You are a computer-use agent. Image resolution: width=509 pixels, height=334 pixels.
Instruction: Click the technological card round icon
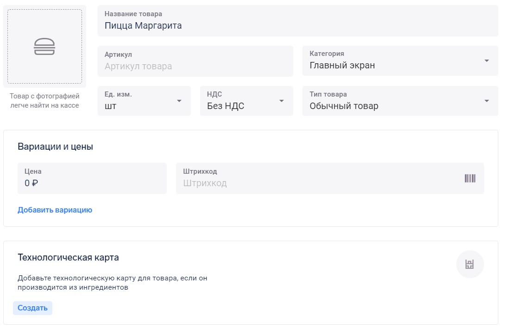[x=470, y=264]
